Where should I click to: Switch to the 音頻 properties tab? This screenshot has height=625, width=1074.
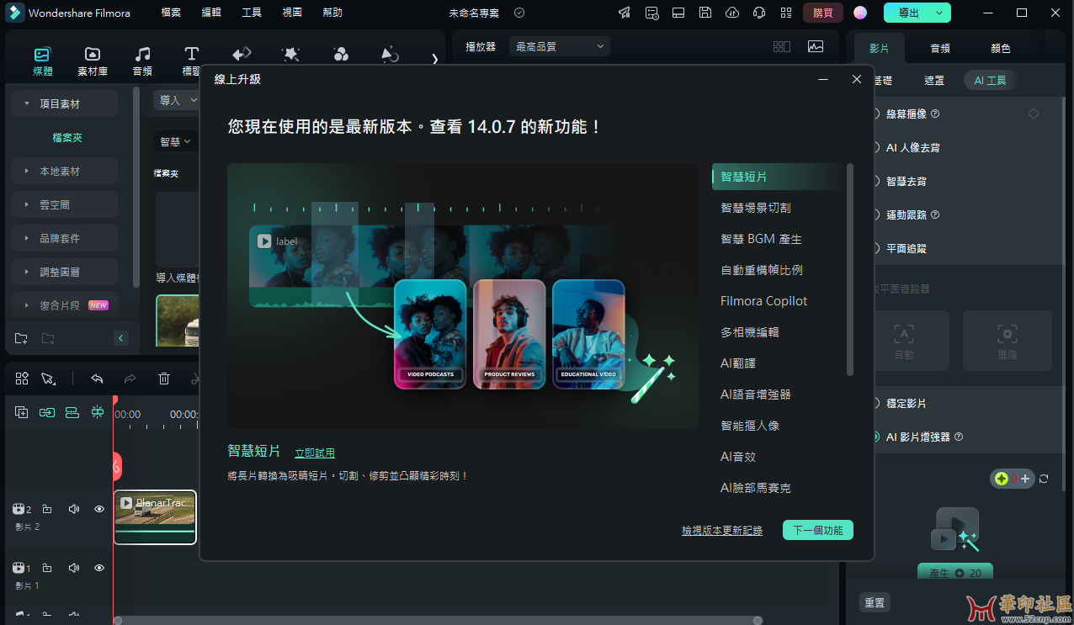pyautogui.click(x=940, y=48)
